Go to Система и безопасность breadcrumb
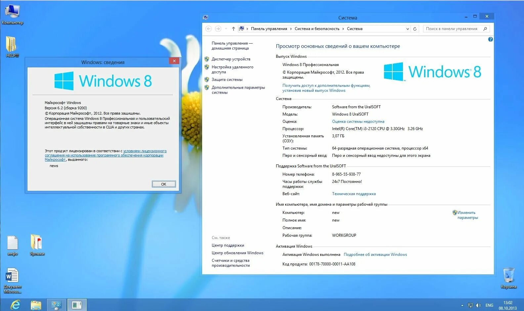 [317, 29]
